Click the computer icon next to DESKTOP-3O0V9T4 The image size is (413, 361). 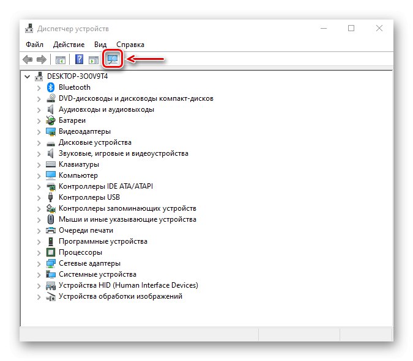click(x=39, y=76)
